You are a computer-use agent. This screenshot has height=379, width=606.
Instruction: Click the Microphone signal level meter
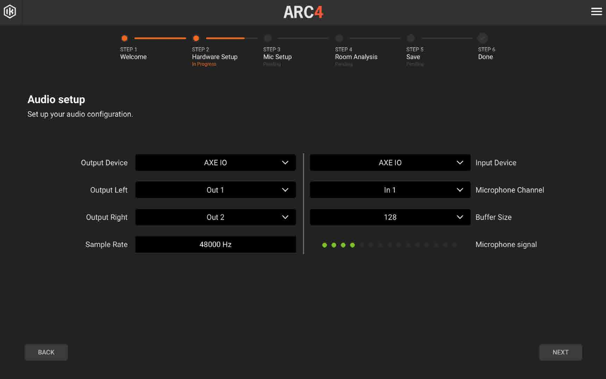389,245
